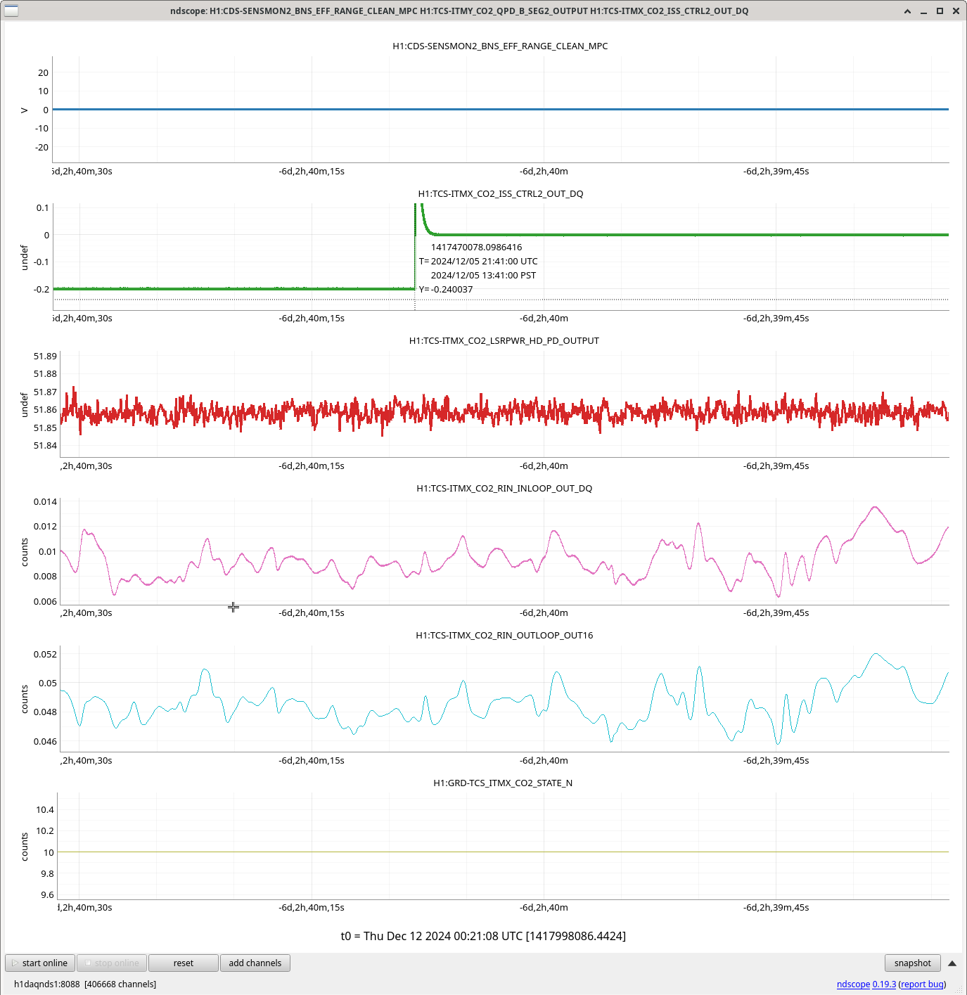This screenshot has width=967, height=995.
Task: Take a snapshot of the plots
Action: tap(912, 963)
